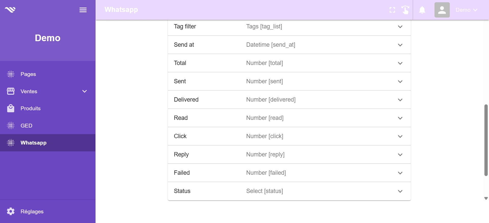Open the Demo user dropdown
Image resolution: width=489 pixels, height=223 pixels.
(x=466, y=10)
